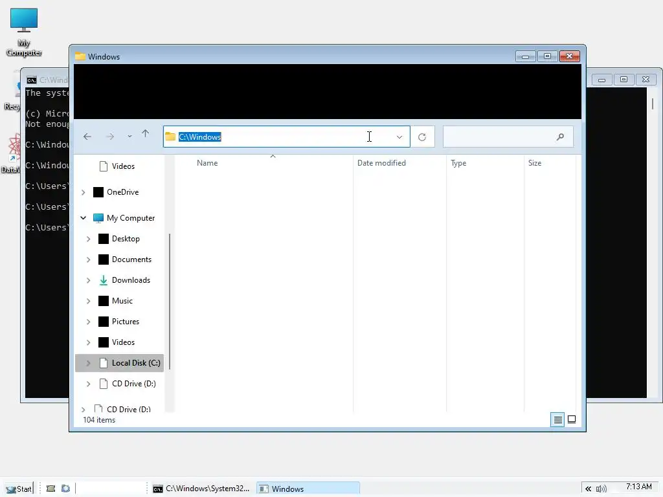This screenshot has width=663, height=497.
Task: Expand the Pictures tree node
Action: coord(88,322)
